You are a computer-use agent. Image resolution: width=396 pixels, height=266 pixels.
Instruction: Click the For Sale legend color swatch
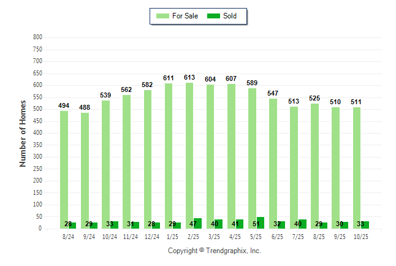(x=163, y=16)
